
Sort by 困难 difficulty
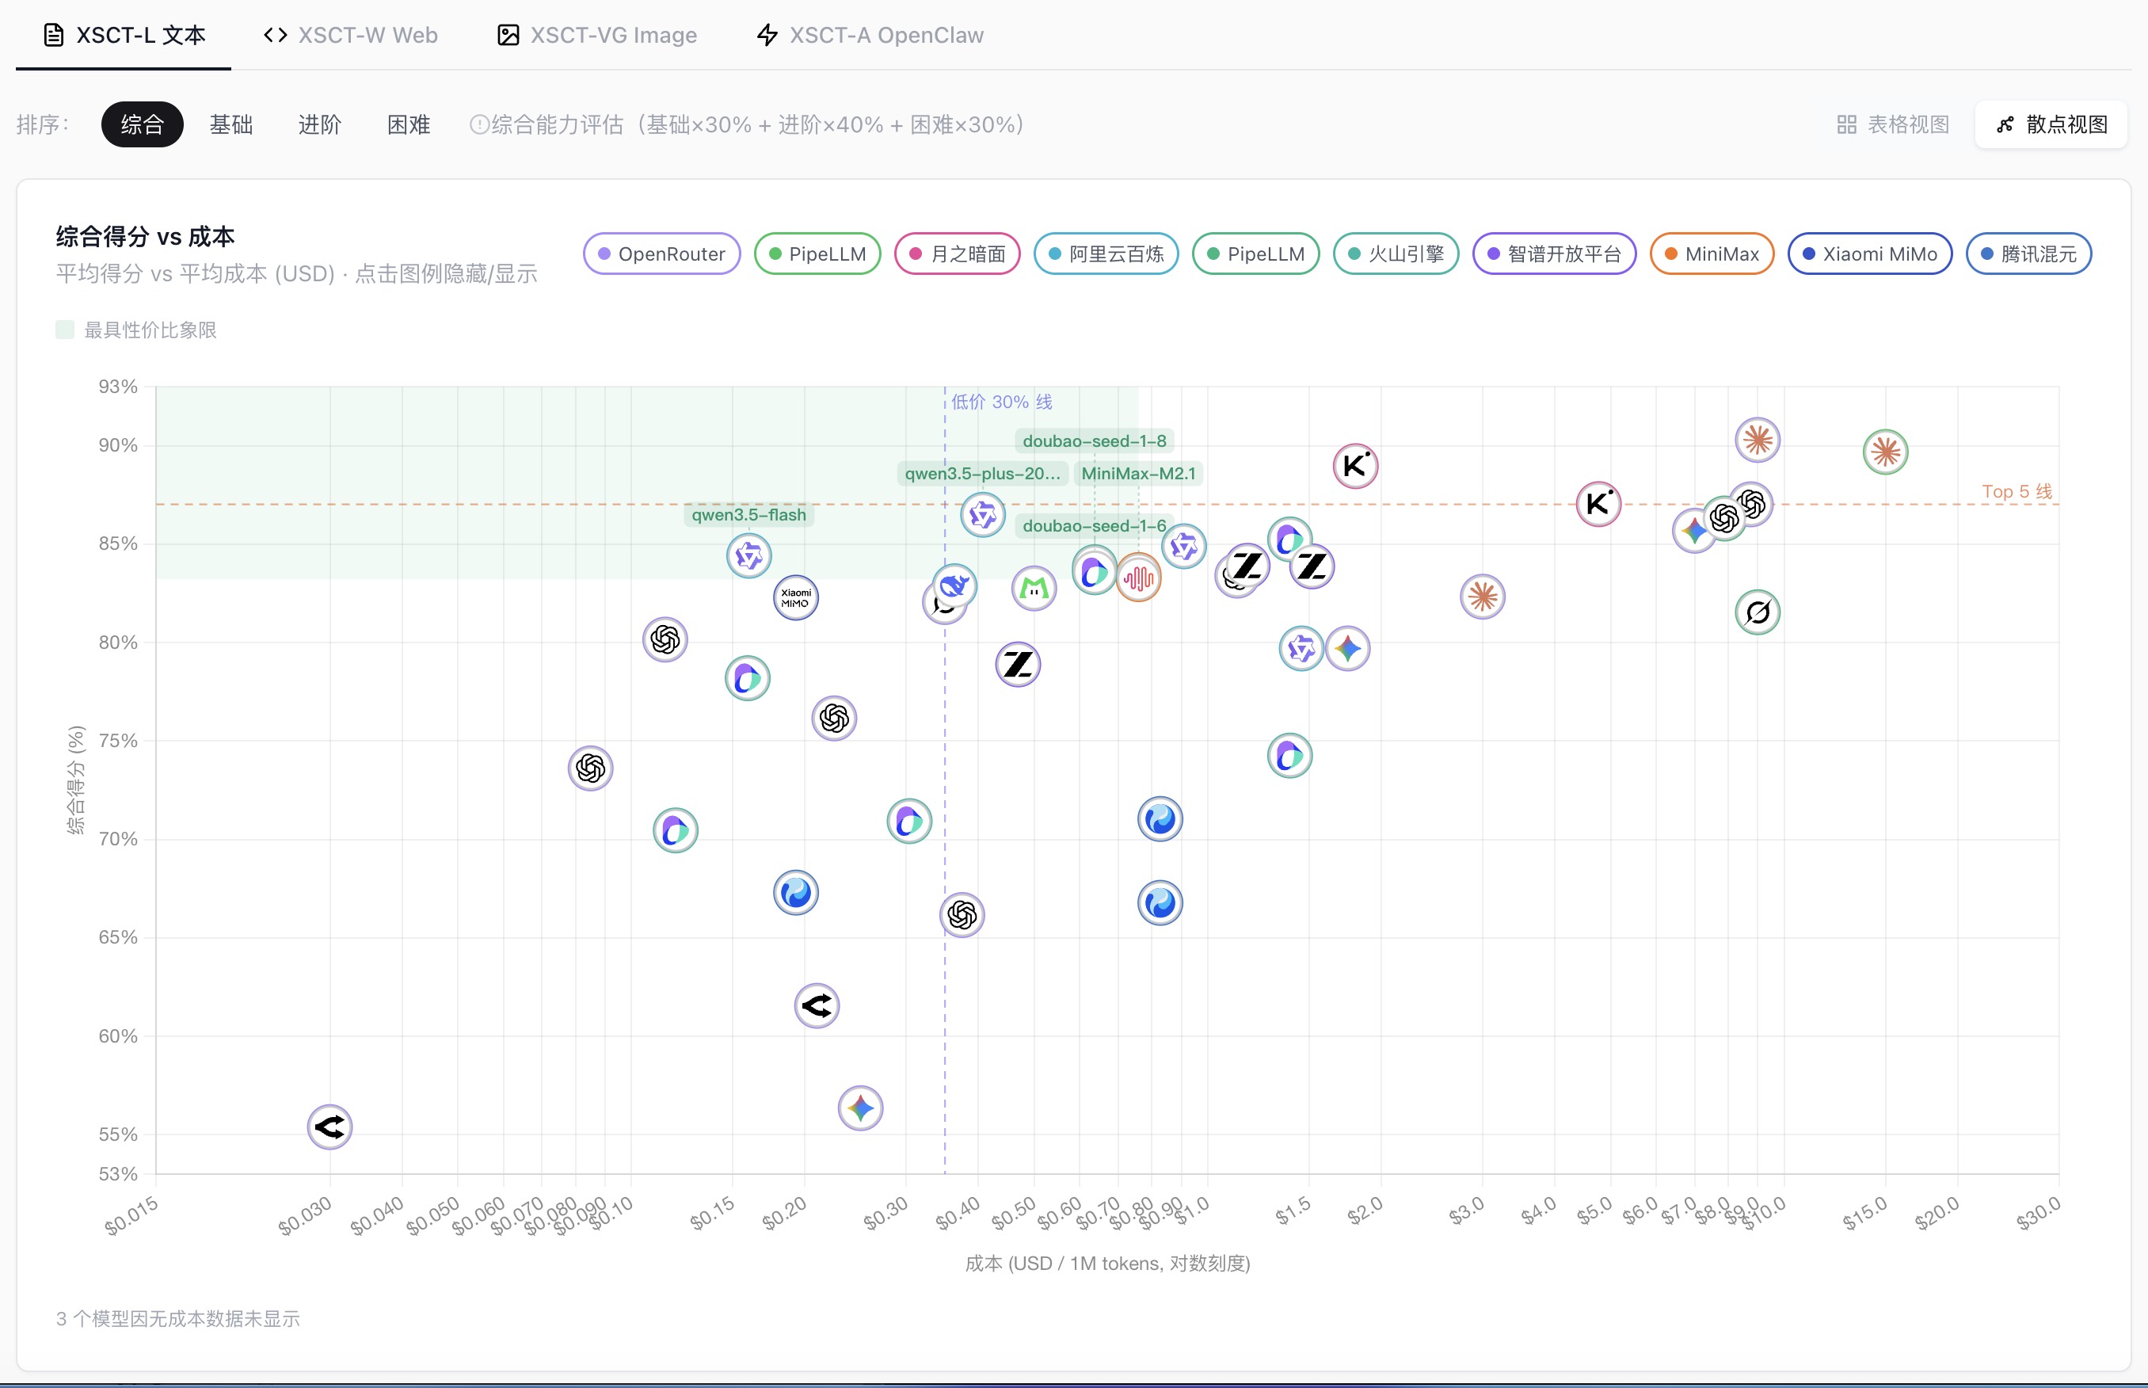point(408,124)
